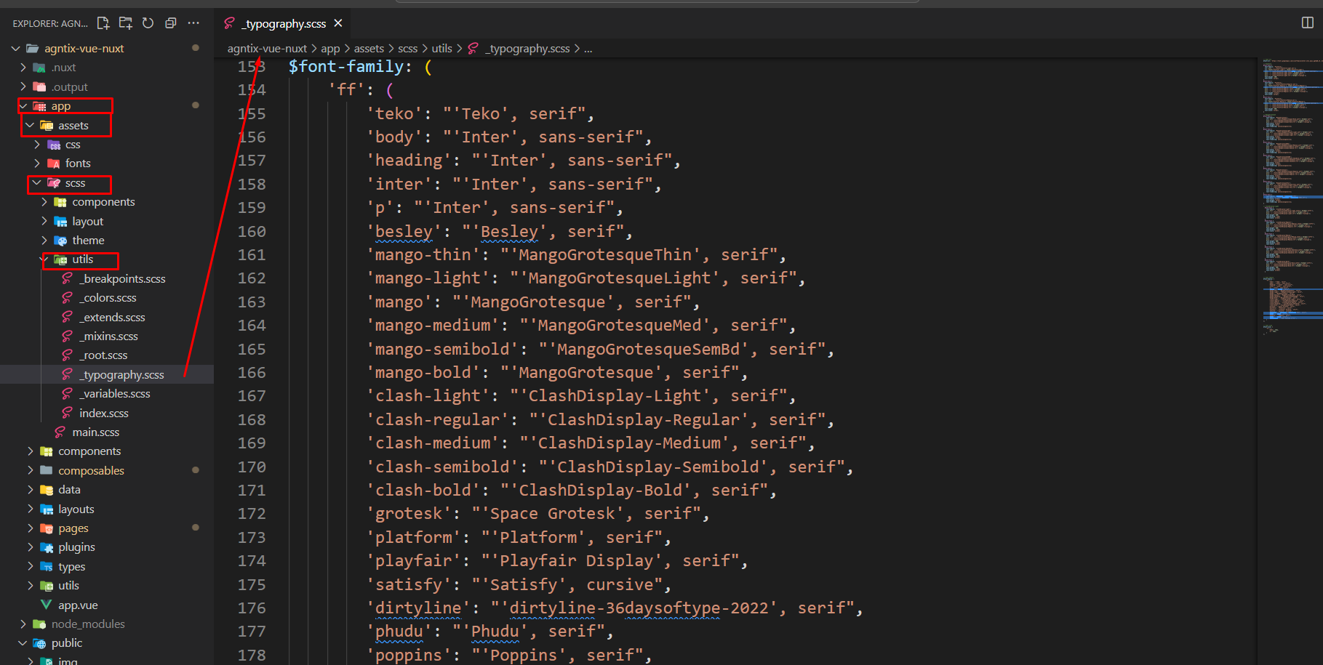Screen dimensions: 1323x665
Task: Open the main.scss file
Action: click(95, 432)
